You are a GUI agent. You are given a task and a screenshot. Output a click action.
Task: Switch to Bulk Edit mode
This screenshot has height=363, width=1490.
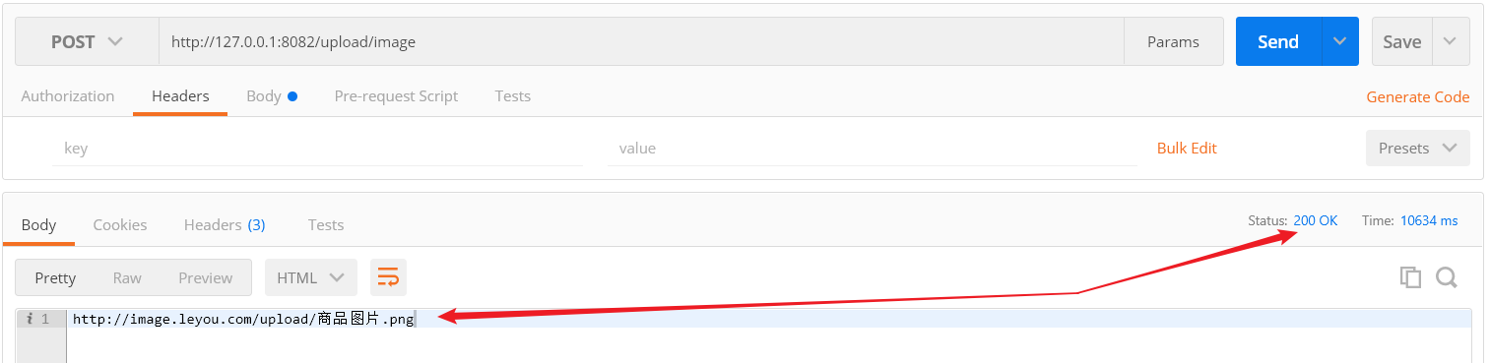click(1187, 148)
